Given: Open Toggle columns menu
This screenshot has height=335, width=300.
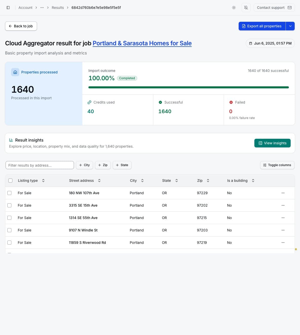Looking at the screenshot, I should click(277, 165).
